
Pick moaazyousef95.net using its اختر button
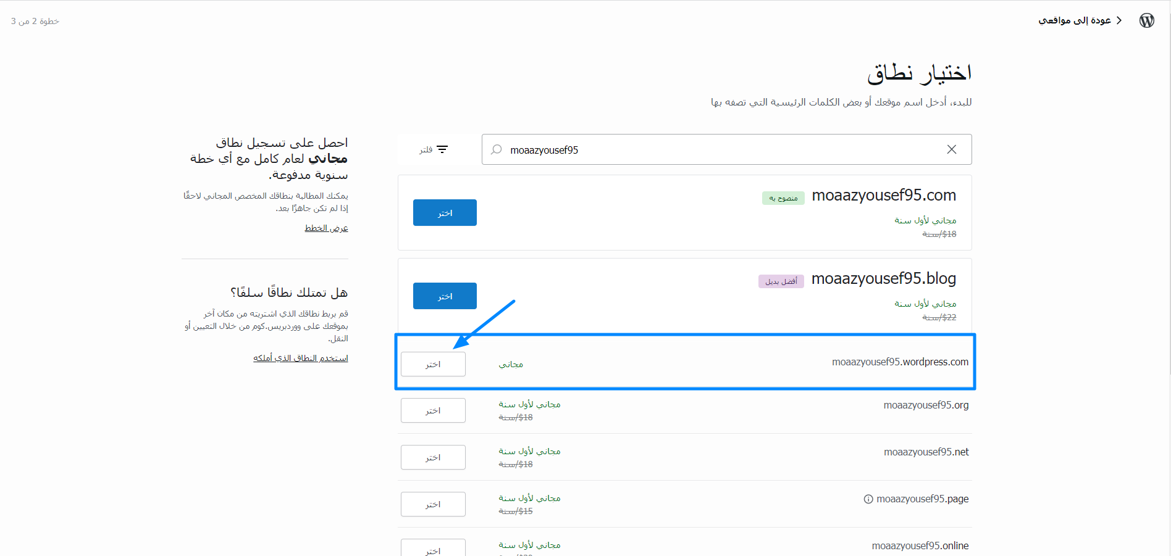point(433,457)
